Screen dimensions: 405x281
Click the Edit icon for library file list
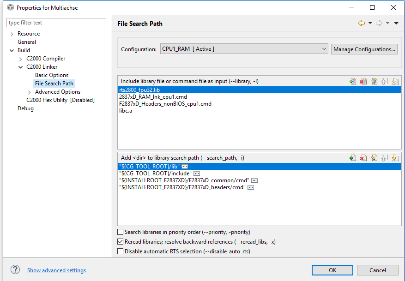point(374,82)
